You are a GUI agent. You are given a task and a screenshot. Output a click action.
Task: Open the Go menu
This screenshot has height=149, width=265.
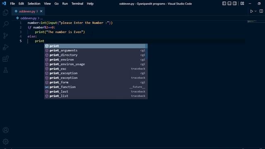coord(56,4)
